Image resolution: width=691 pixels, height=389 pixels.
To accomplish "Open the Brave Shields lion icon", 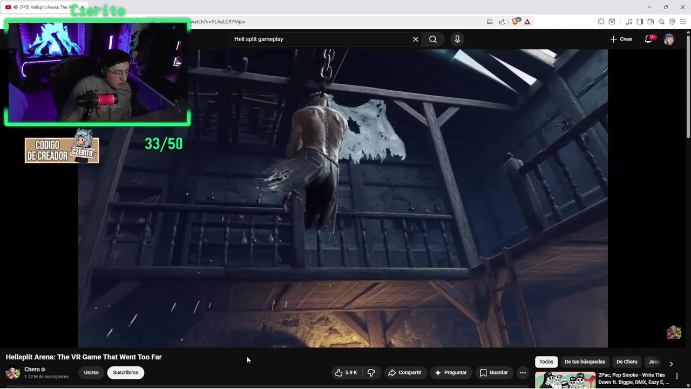I will (x=515, y=22).
